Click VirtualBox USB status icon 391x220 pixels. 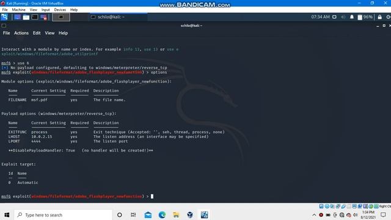point(343,207)
